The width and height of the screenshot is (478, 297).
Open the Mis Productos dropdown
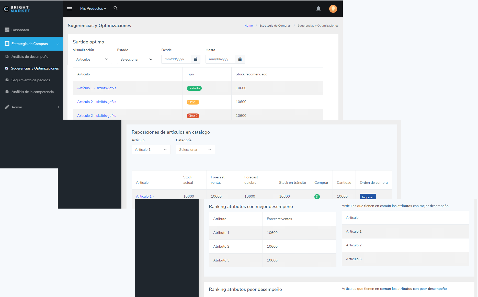(x=93, y=8)
